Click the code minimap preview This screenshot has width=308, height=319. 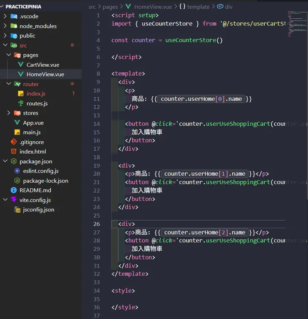click(x=297, y=24)
